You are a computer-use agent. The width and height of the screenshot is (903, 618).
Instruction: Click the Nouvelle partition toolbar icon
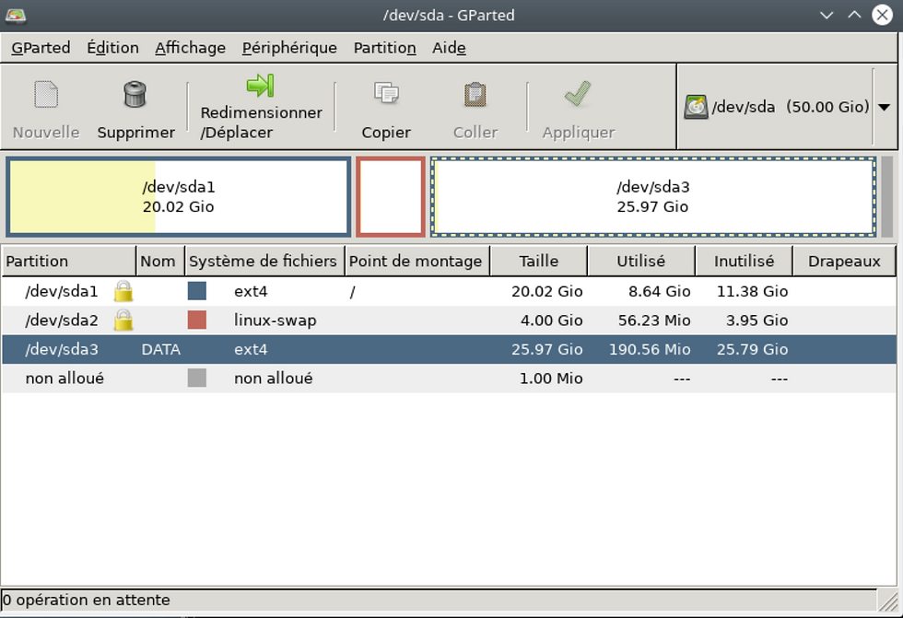tap(46, 94)
